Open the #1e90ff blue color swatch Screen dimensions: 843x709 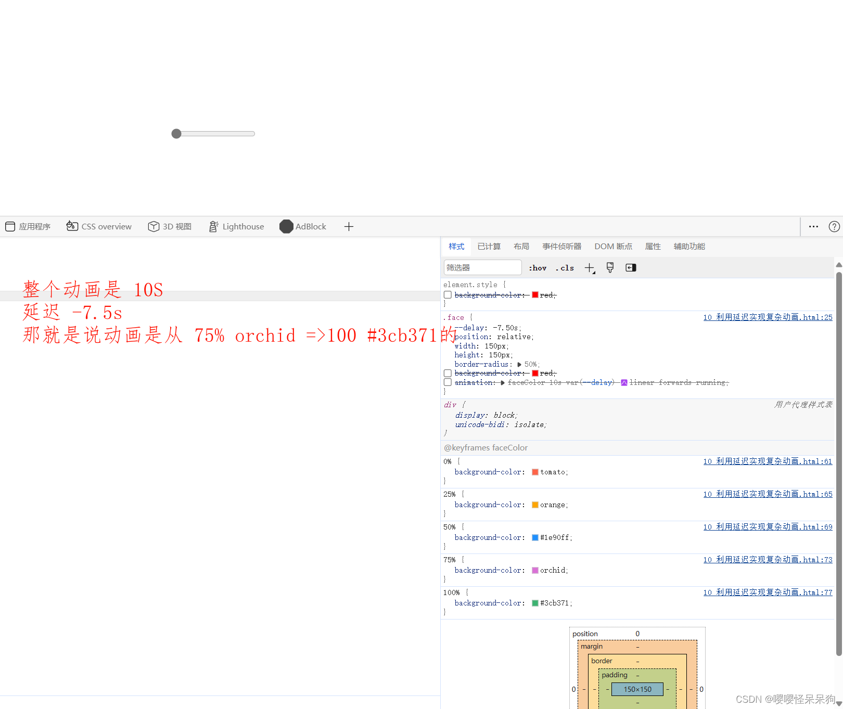click(535, 538)
